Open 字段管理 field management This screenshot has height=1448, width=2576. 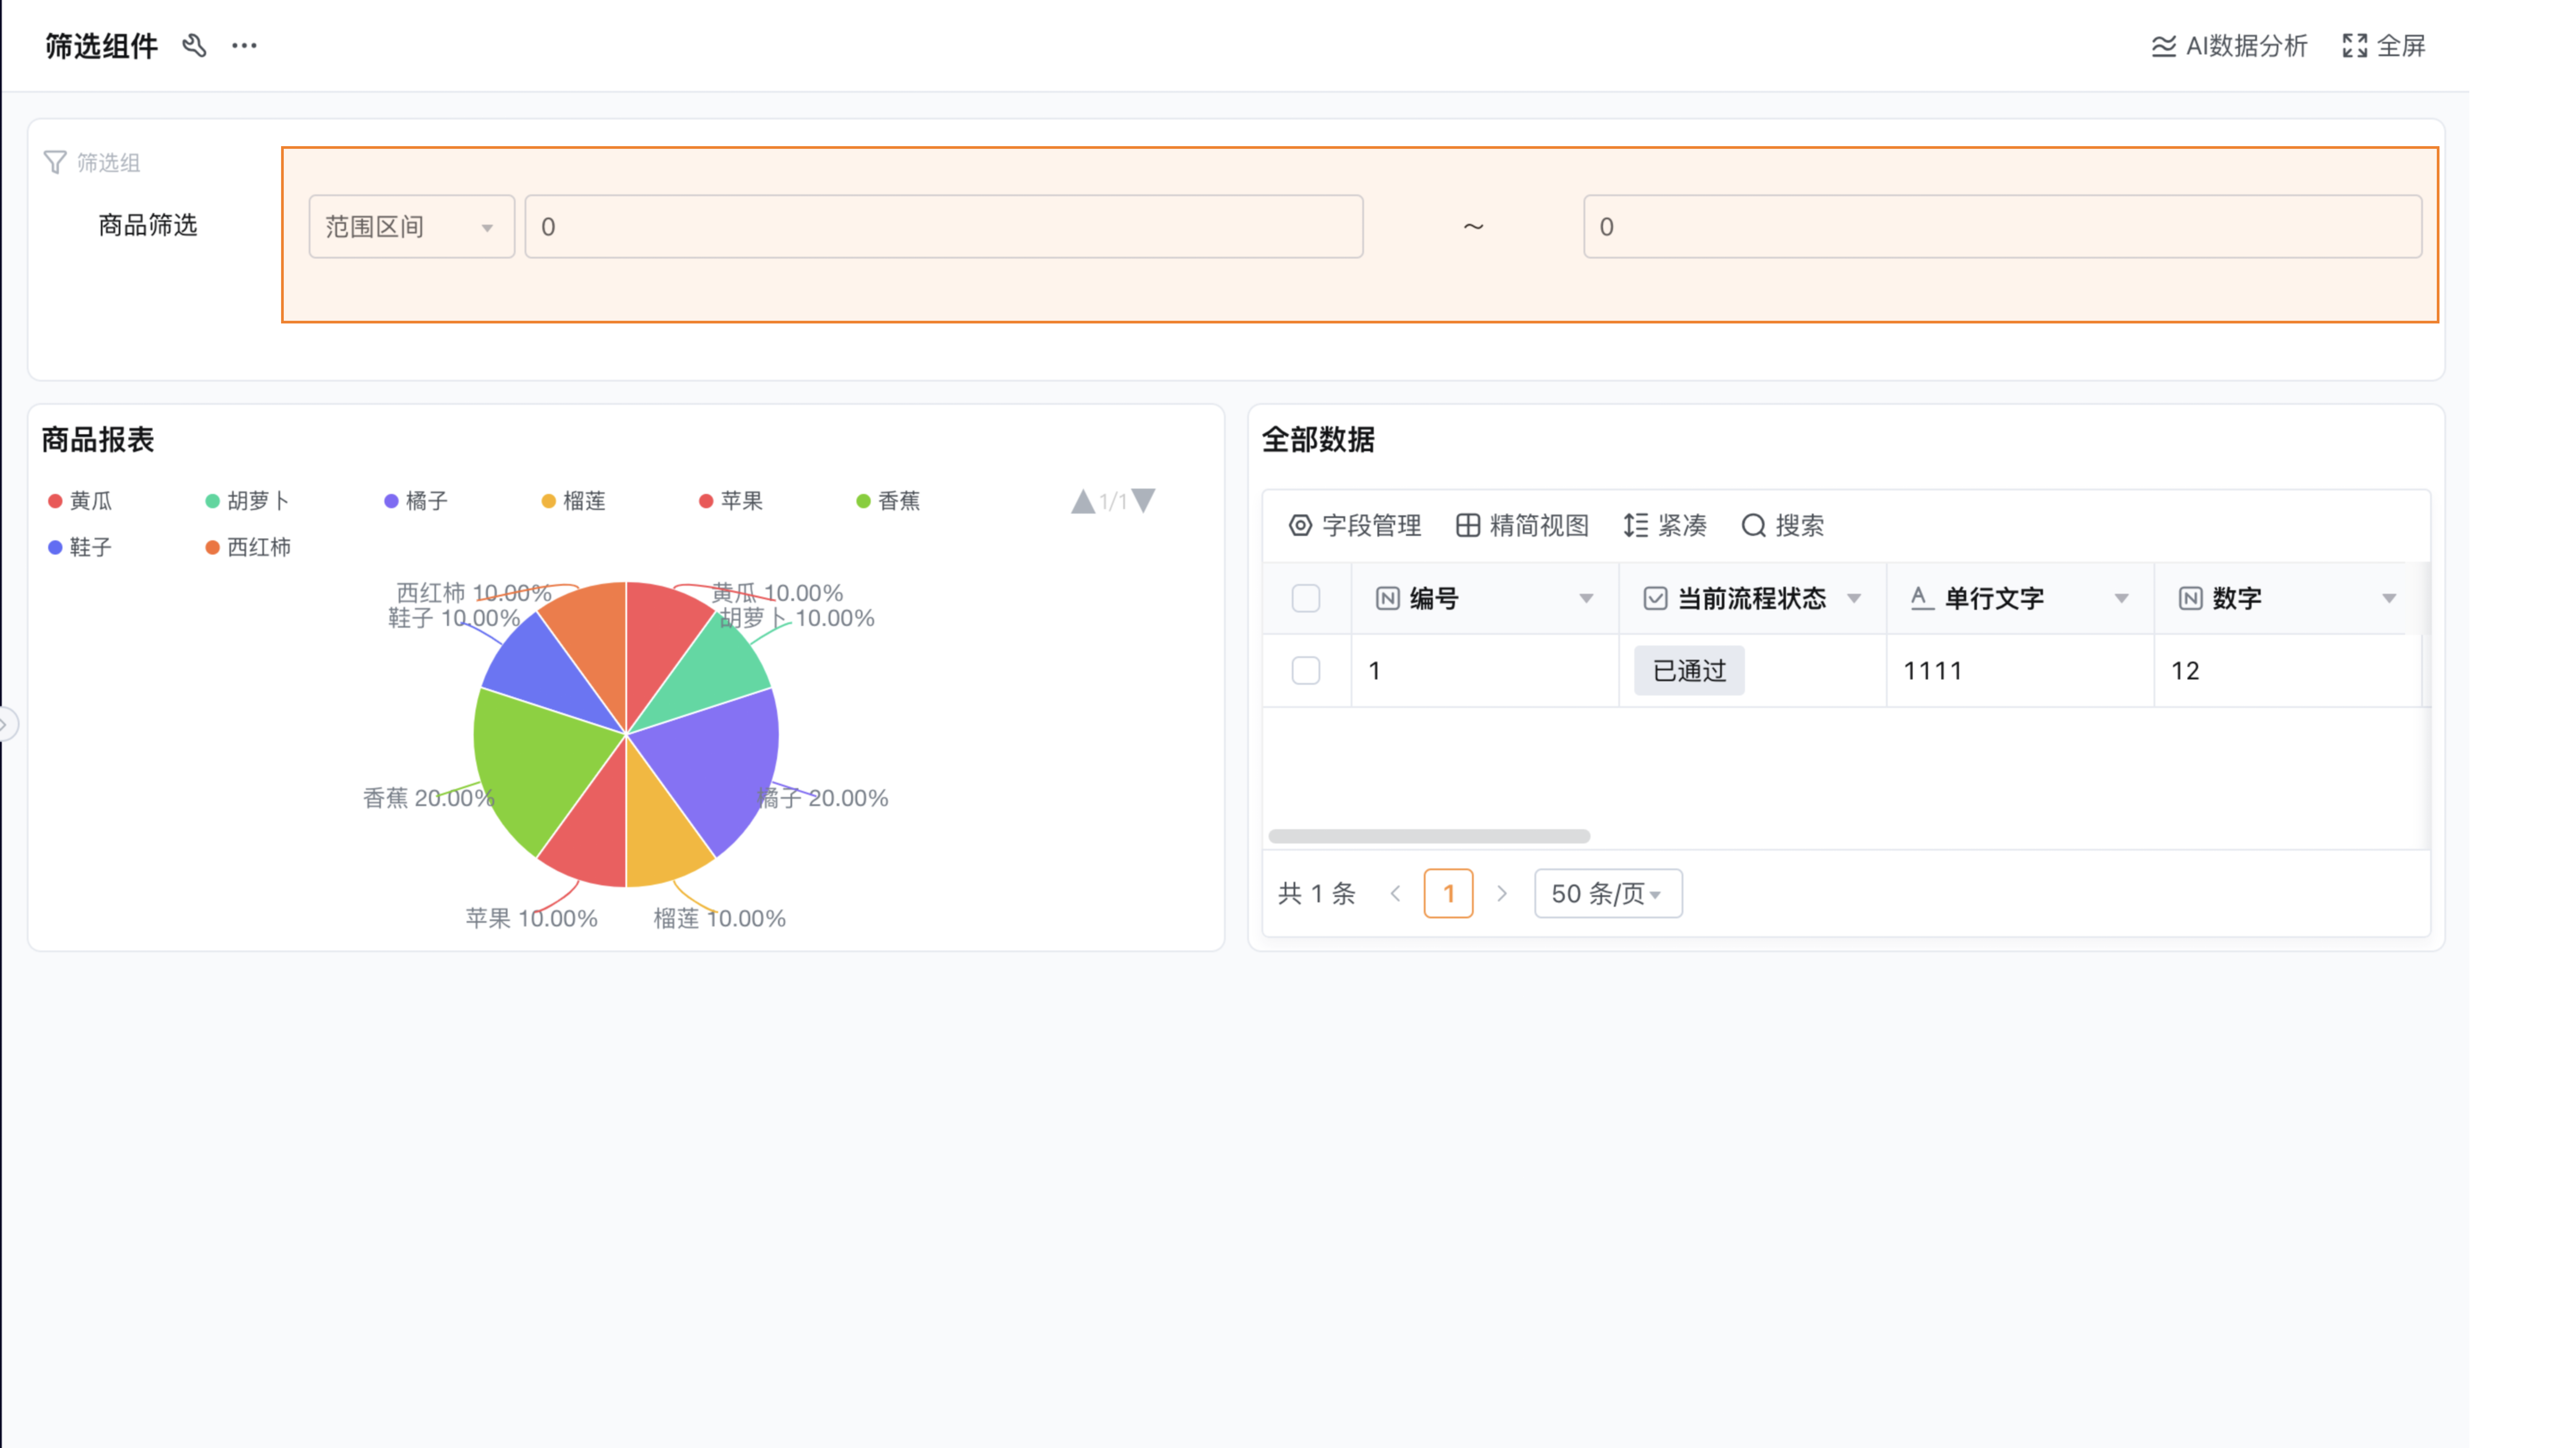(1355, 526)
